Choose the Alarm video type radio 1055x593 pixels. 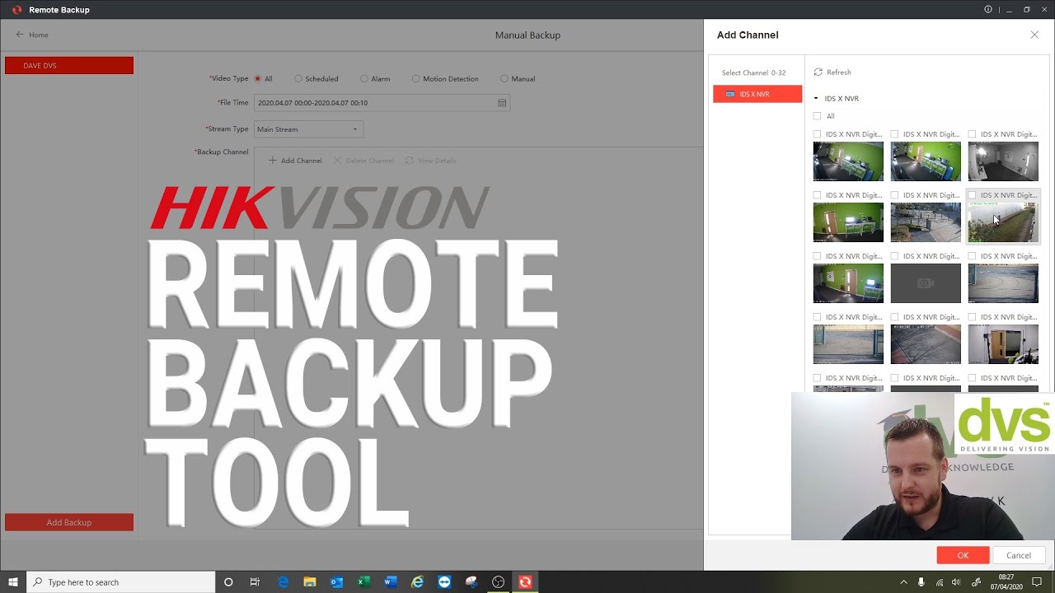(x=364, y=79)
